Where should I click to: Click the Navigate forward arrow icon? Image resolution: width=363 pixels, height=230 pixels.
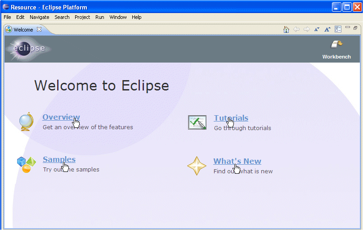[306, 29]
